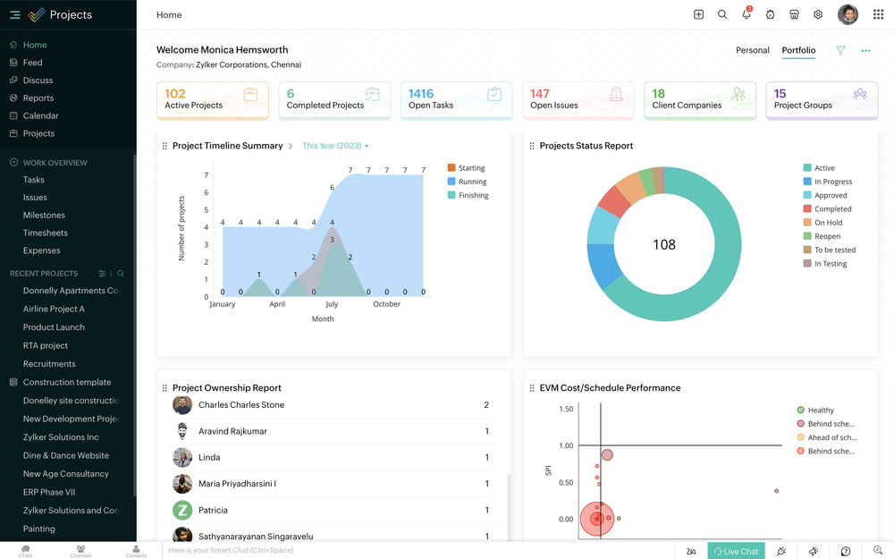Click the translate icon near Live Chat

point(691,551)
